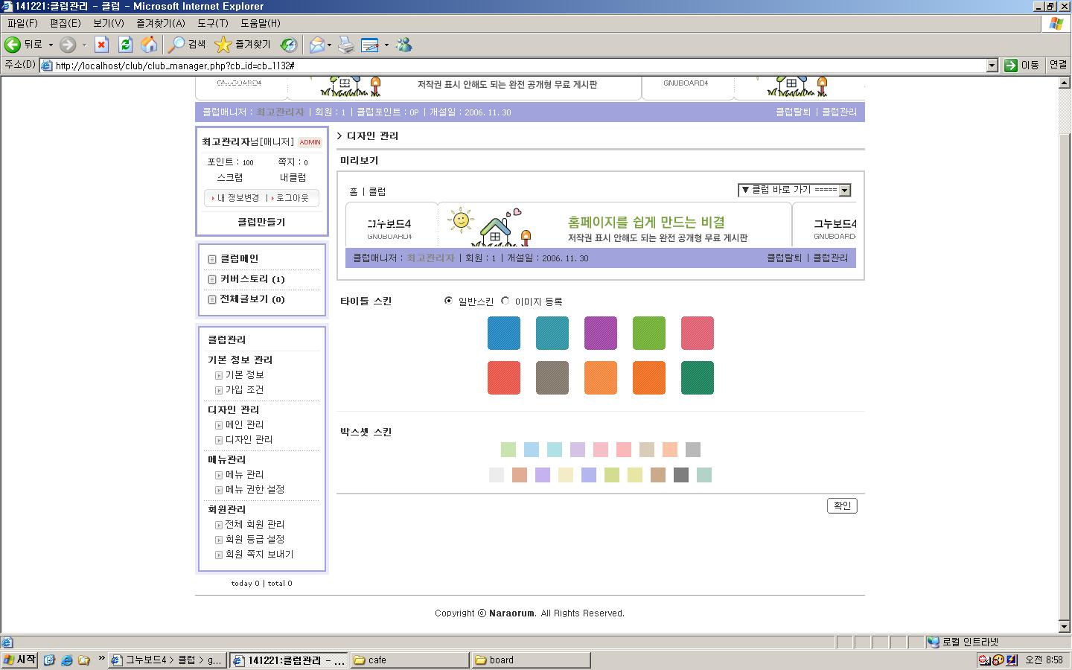Screen dimensions: 1072x670
Task: Click the Print icon in the toolbar
Action: [346, 45]
